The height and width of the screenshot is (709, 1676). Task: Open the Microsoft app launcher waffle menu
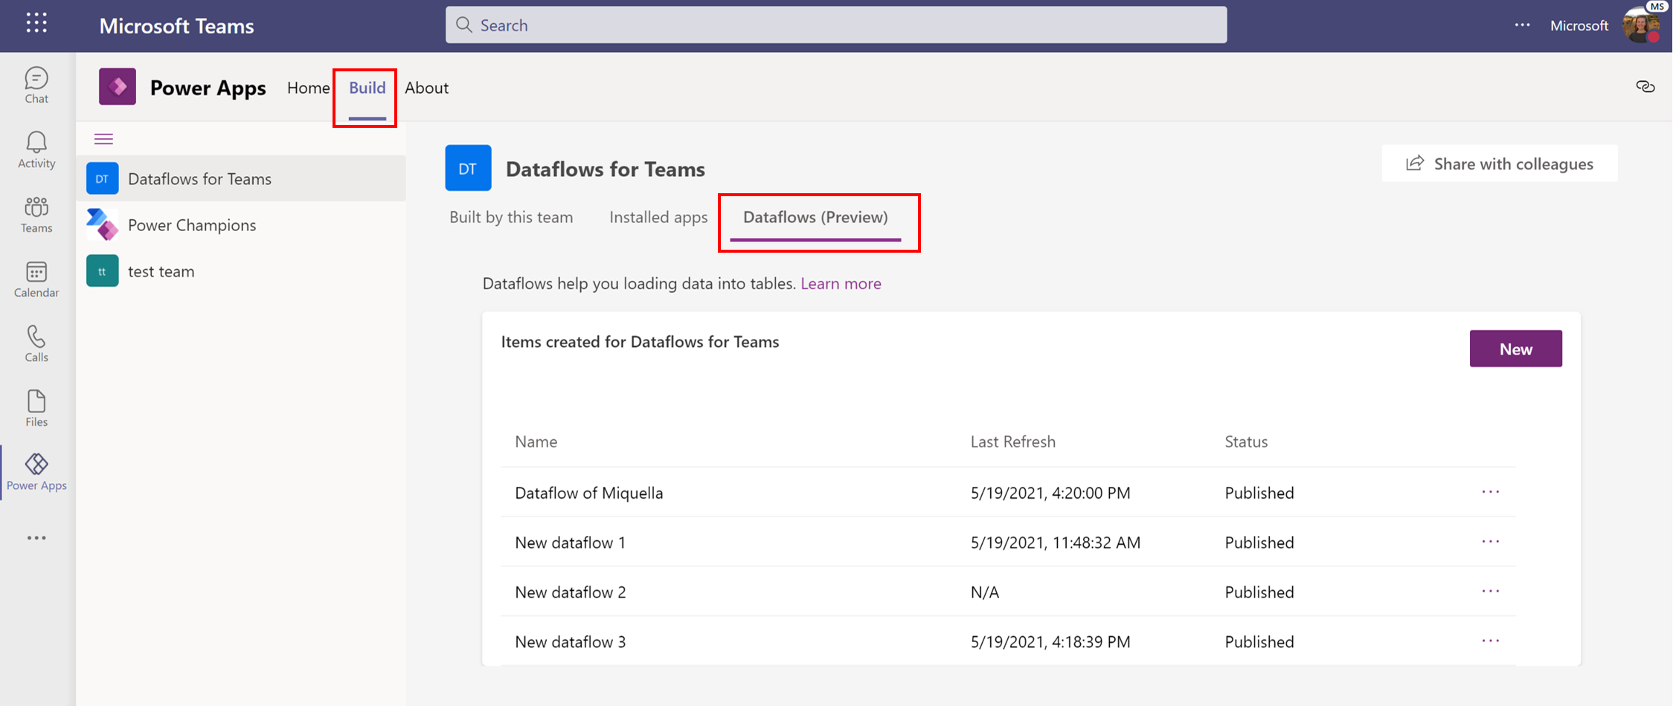(36, 23)
